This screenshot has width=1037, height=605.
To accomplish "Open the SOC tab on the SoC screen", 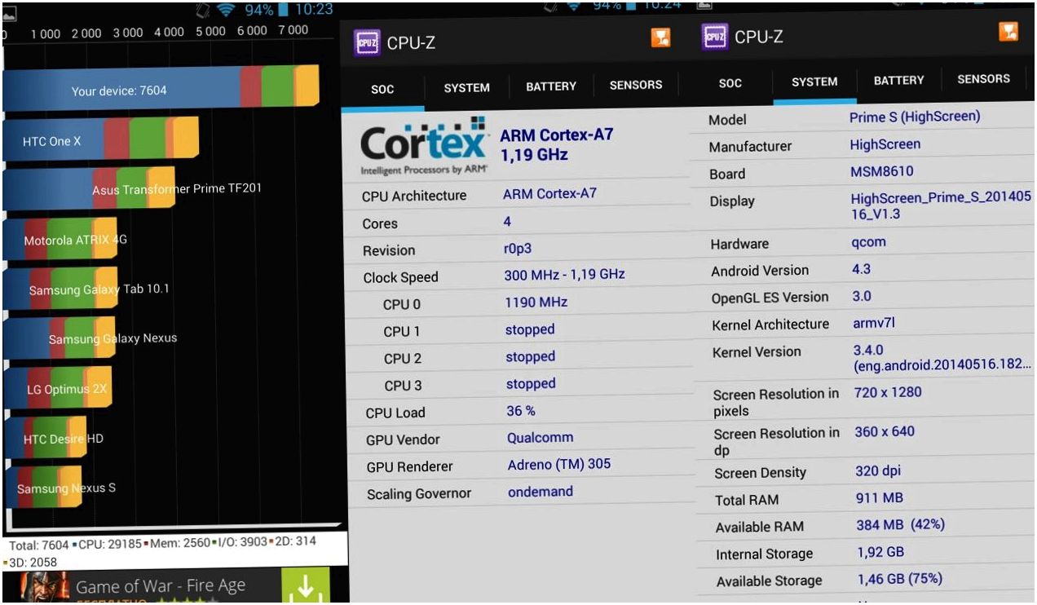I will tap(382, 89).
